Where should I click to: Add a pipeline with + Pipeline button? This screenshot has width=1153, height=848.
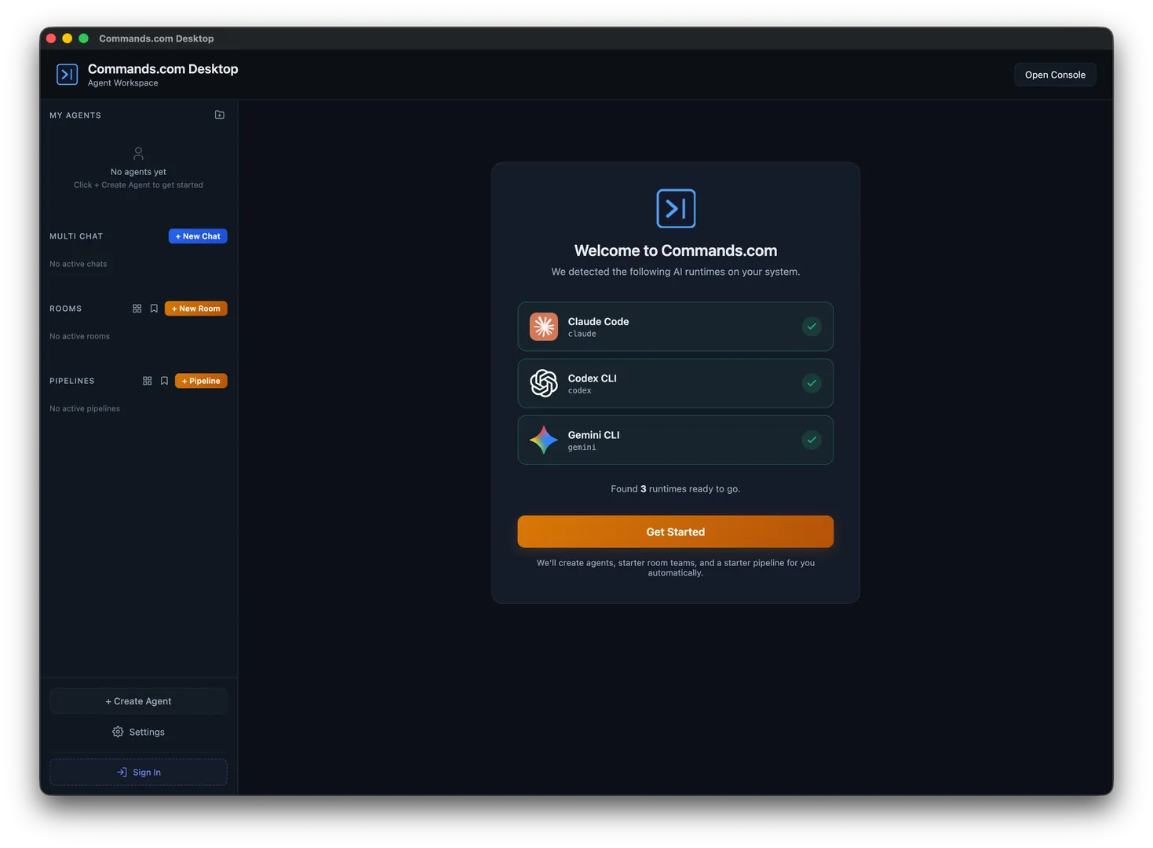pyautogui.click(x=201, y=381)
